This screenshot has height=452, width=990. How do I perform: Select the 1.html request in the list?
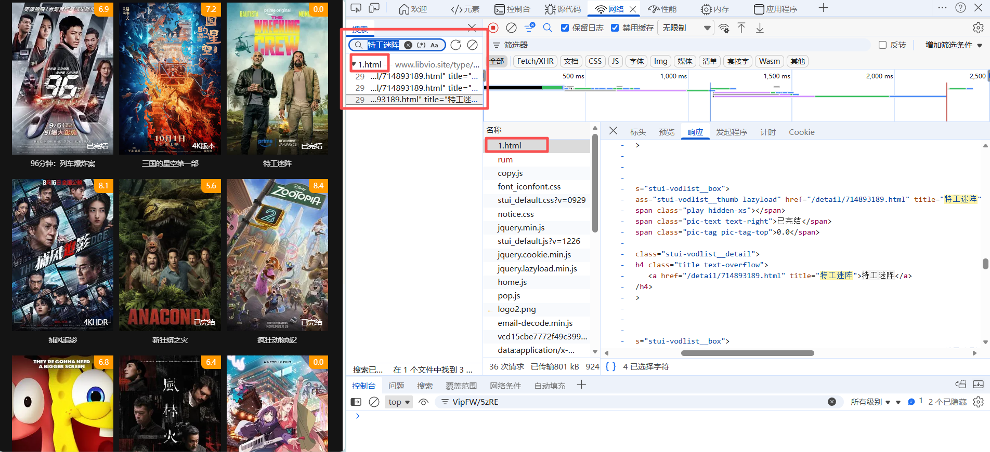click(538, 146)
